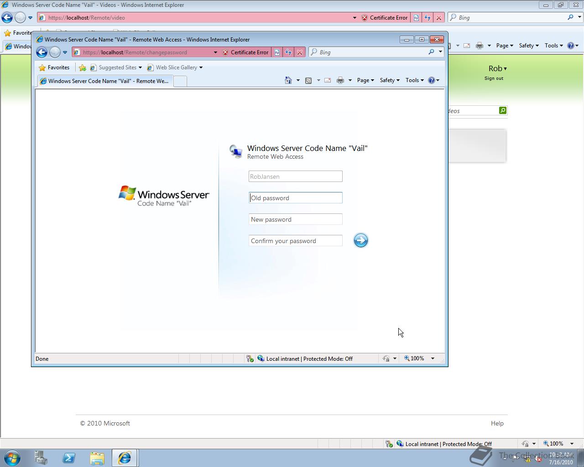584x467 pixels.
Task: Click Sign out link in Videos window
Action: pos(494,78)
